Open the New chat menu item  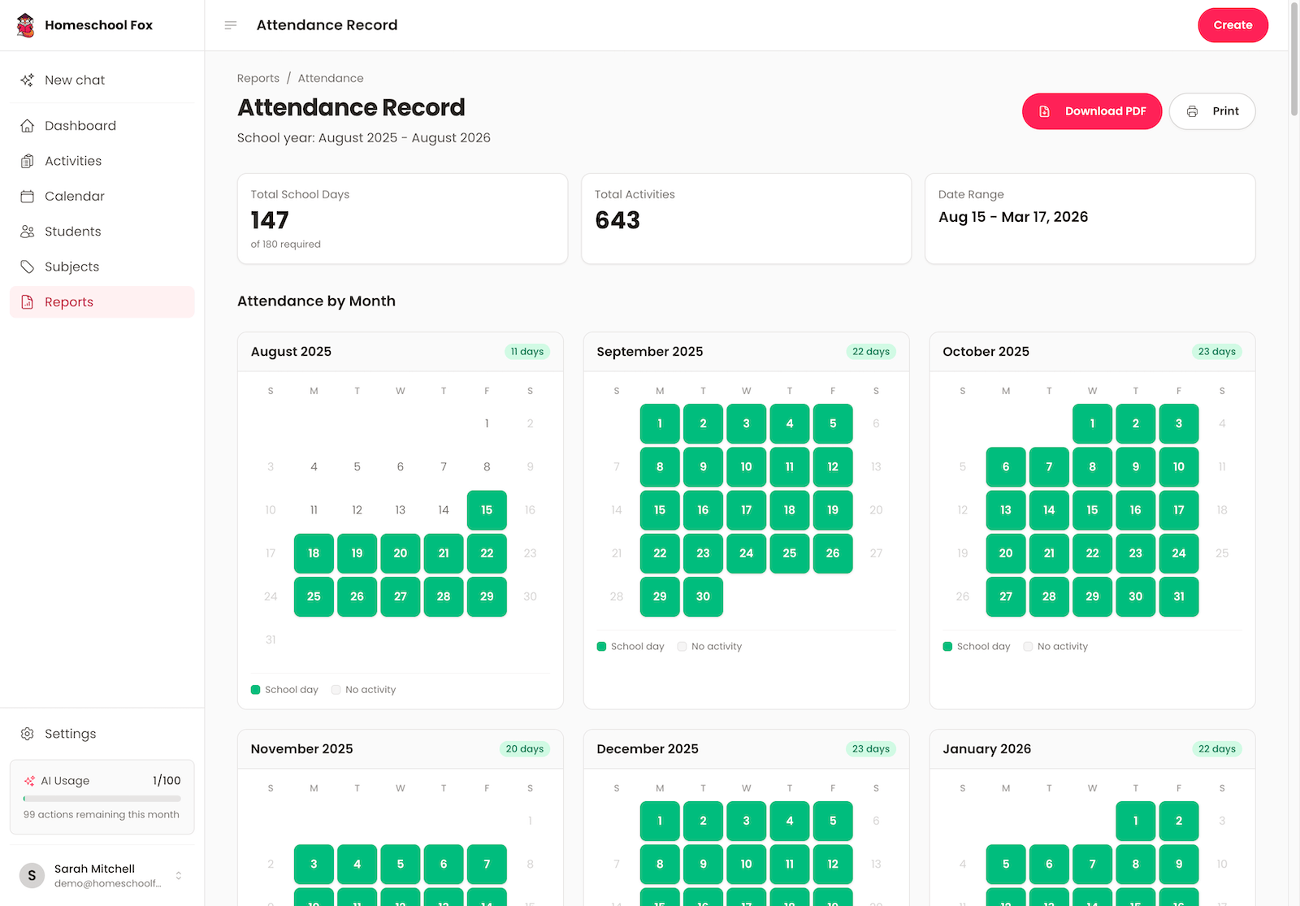[102, 80]
